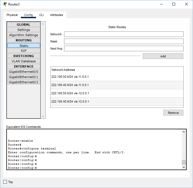
Task: Select route 222.100.50.0/24 via 11.0.0.1
Action: (117, 77)
